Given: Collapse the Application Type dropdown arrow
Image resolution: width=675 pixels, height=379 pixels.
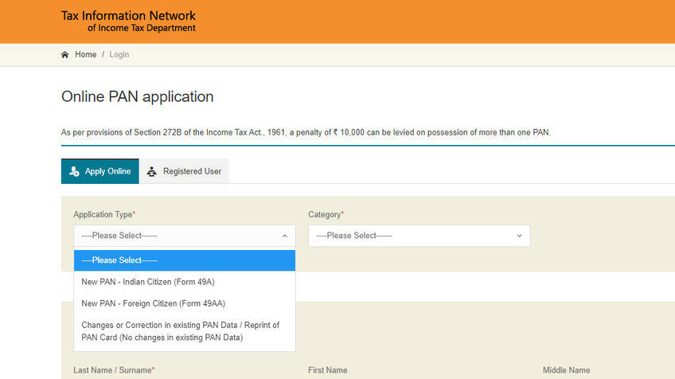Looking at the screenshot, I should click(284, 236).
